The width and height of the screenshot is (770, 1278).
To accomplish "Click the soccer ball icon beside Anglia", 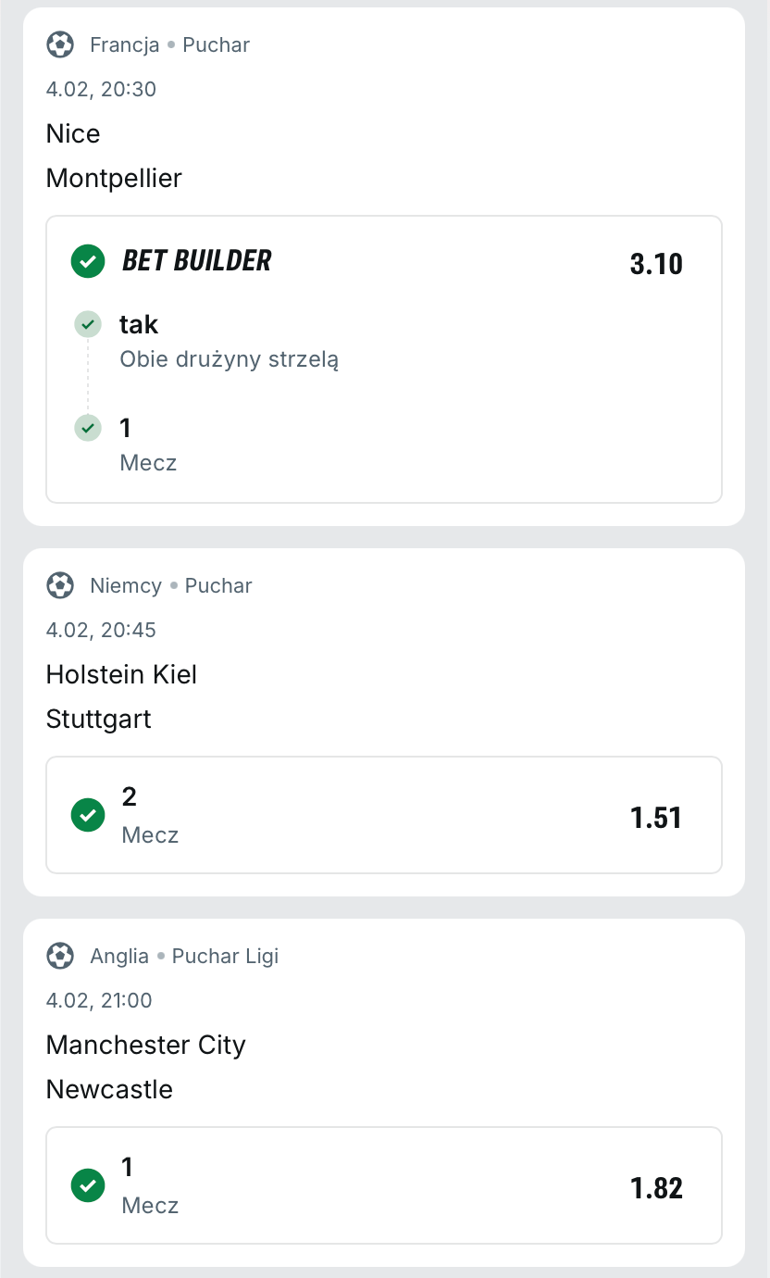I will (60, 956).
